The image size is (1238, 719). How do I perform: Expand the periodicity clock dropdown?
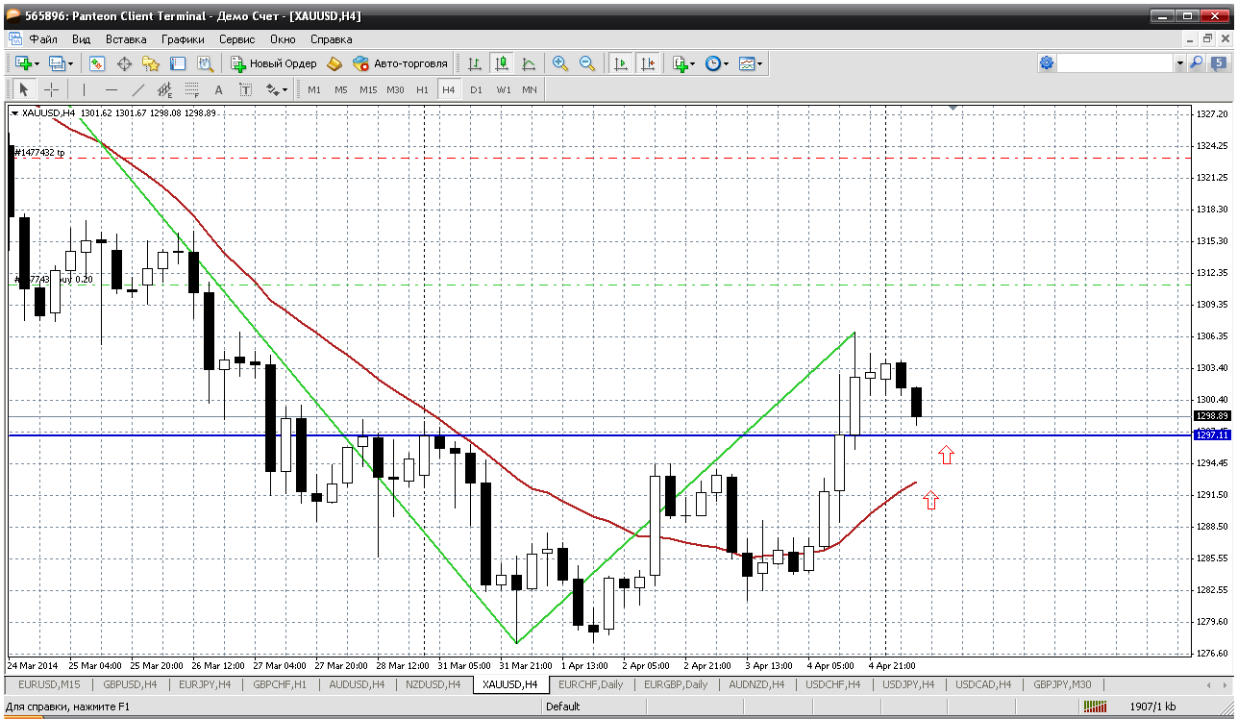(726, 63)
